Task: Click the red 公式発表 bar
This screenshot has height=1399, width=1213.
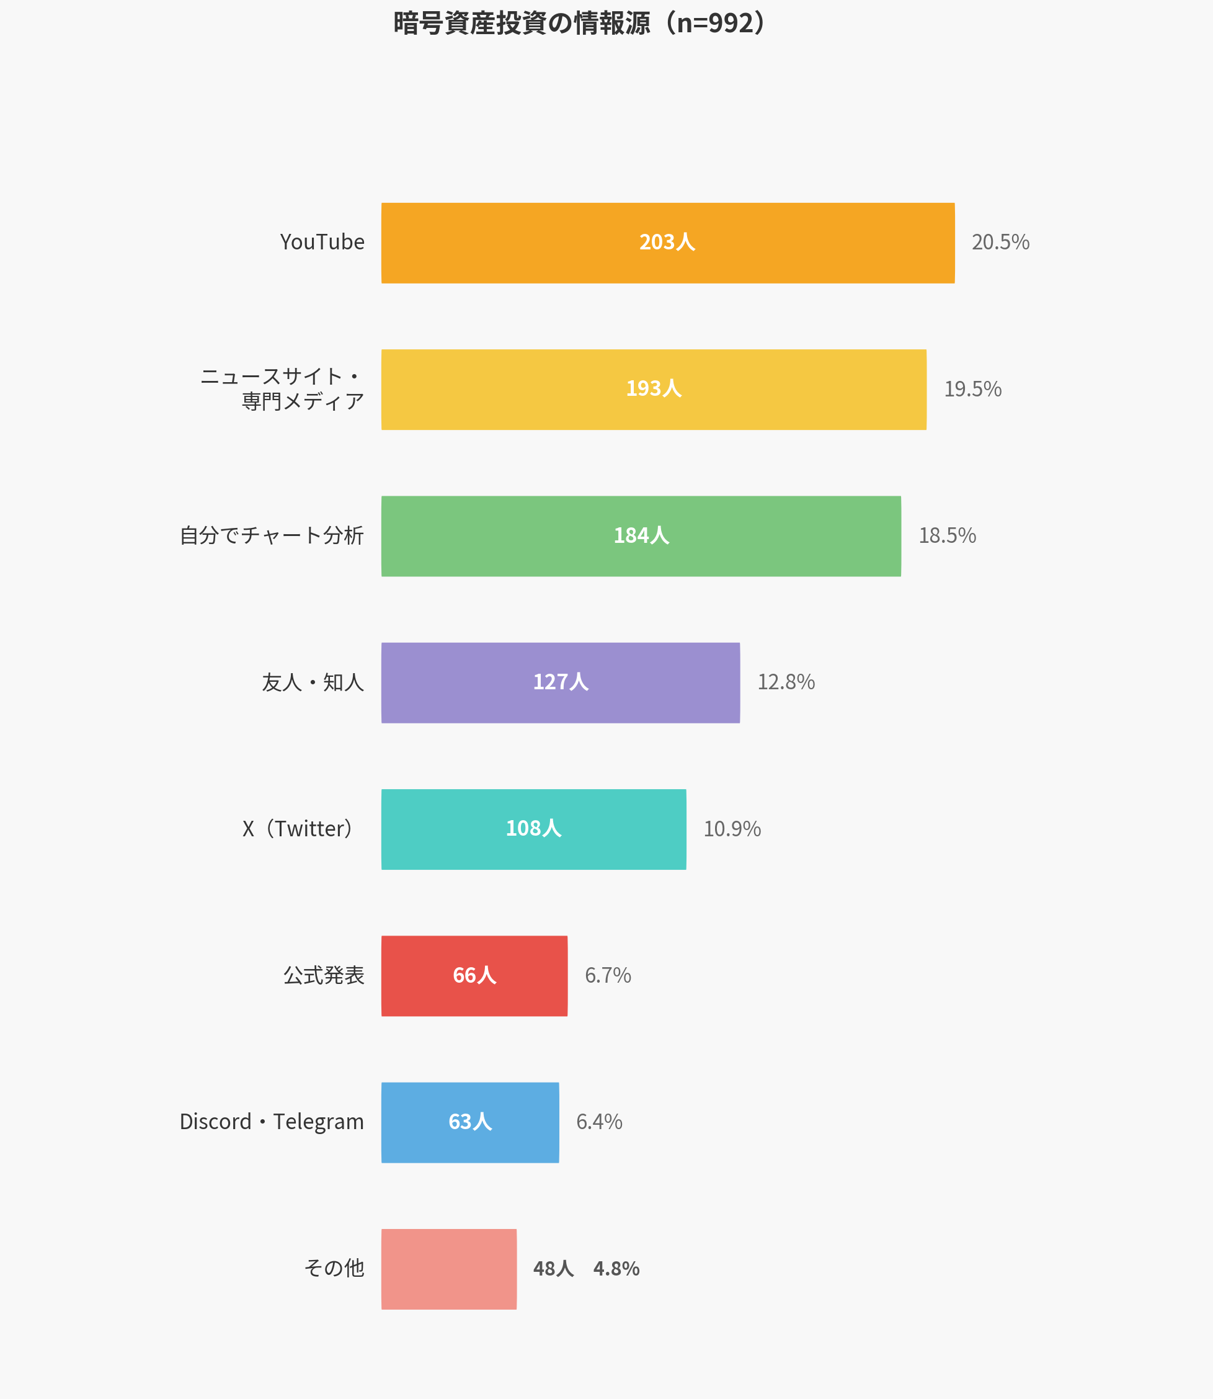Action: coord(474,976)
